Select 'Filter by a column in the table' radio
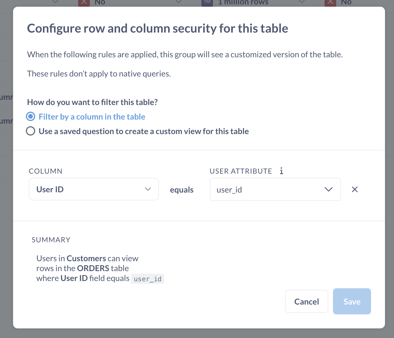The height and width of the screenshot is (338, 394). (31, 117)
